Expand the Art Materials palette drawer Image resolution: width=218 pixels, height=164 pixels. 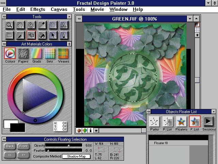(69, 44)
